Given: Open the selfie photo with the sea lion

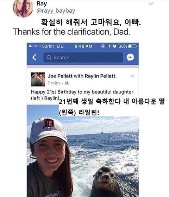Looking at the screenshot, I should pos(83,151).
